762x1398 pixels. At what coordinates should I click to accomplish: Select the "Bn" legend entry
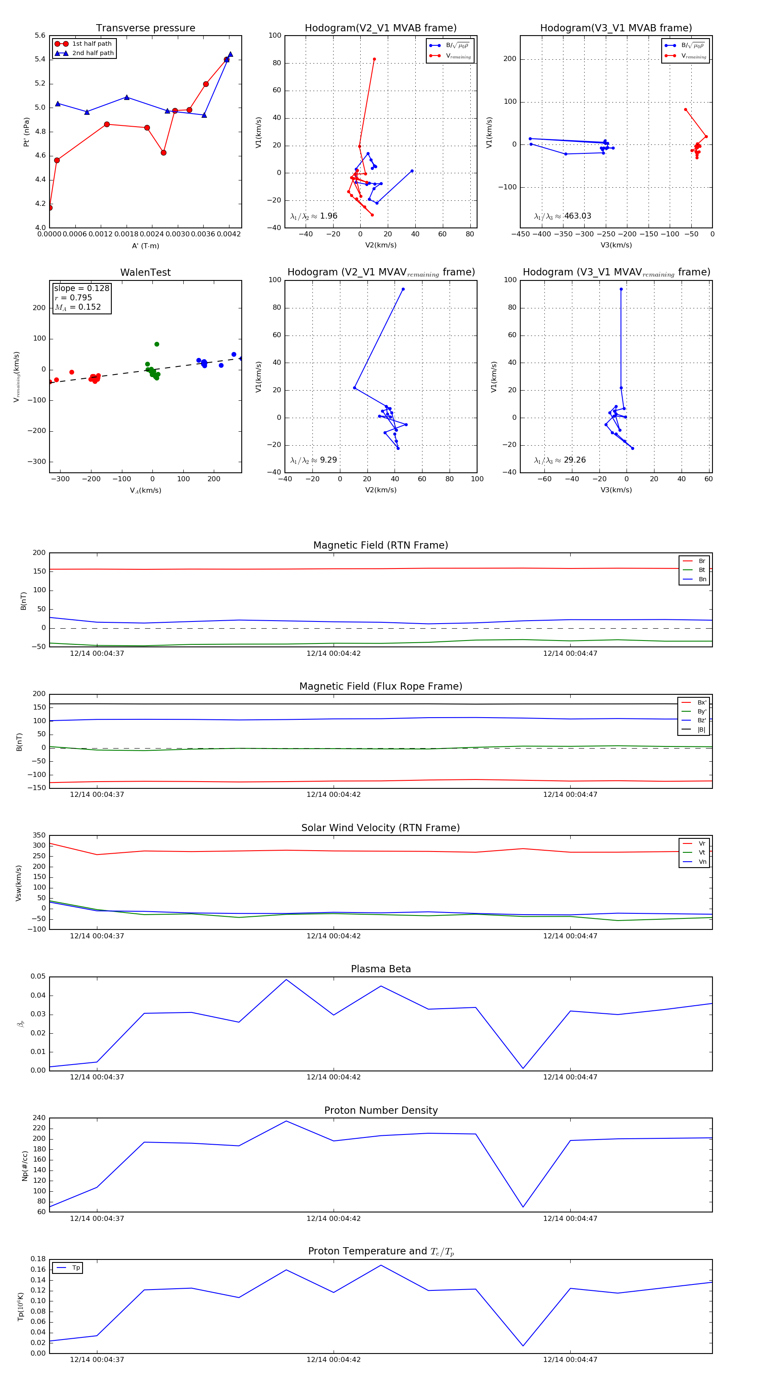(695, 579)
